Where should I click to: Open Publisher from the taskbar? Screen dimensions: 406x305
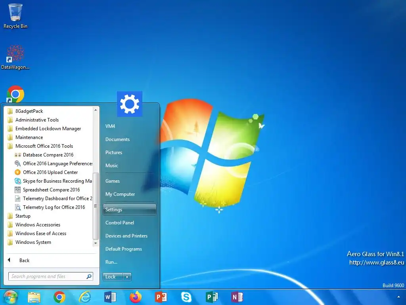coord(212,297)
